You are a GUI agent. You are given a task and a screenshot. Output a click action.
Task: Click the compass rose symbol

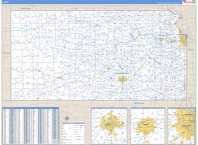[67, 118]
